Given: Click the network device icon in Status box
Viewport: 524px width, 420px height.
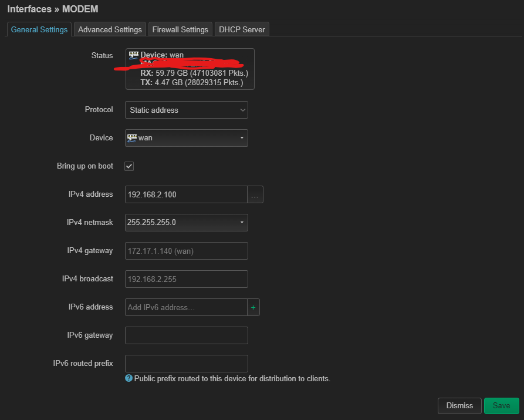Looking at the screenshot, I should tap(134, 55).
